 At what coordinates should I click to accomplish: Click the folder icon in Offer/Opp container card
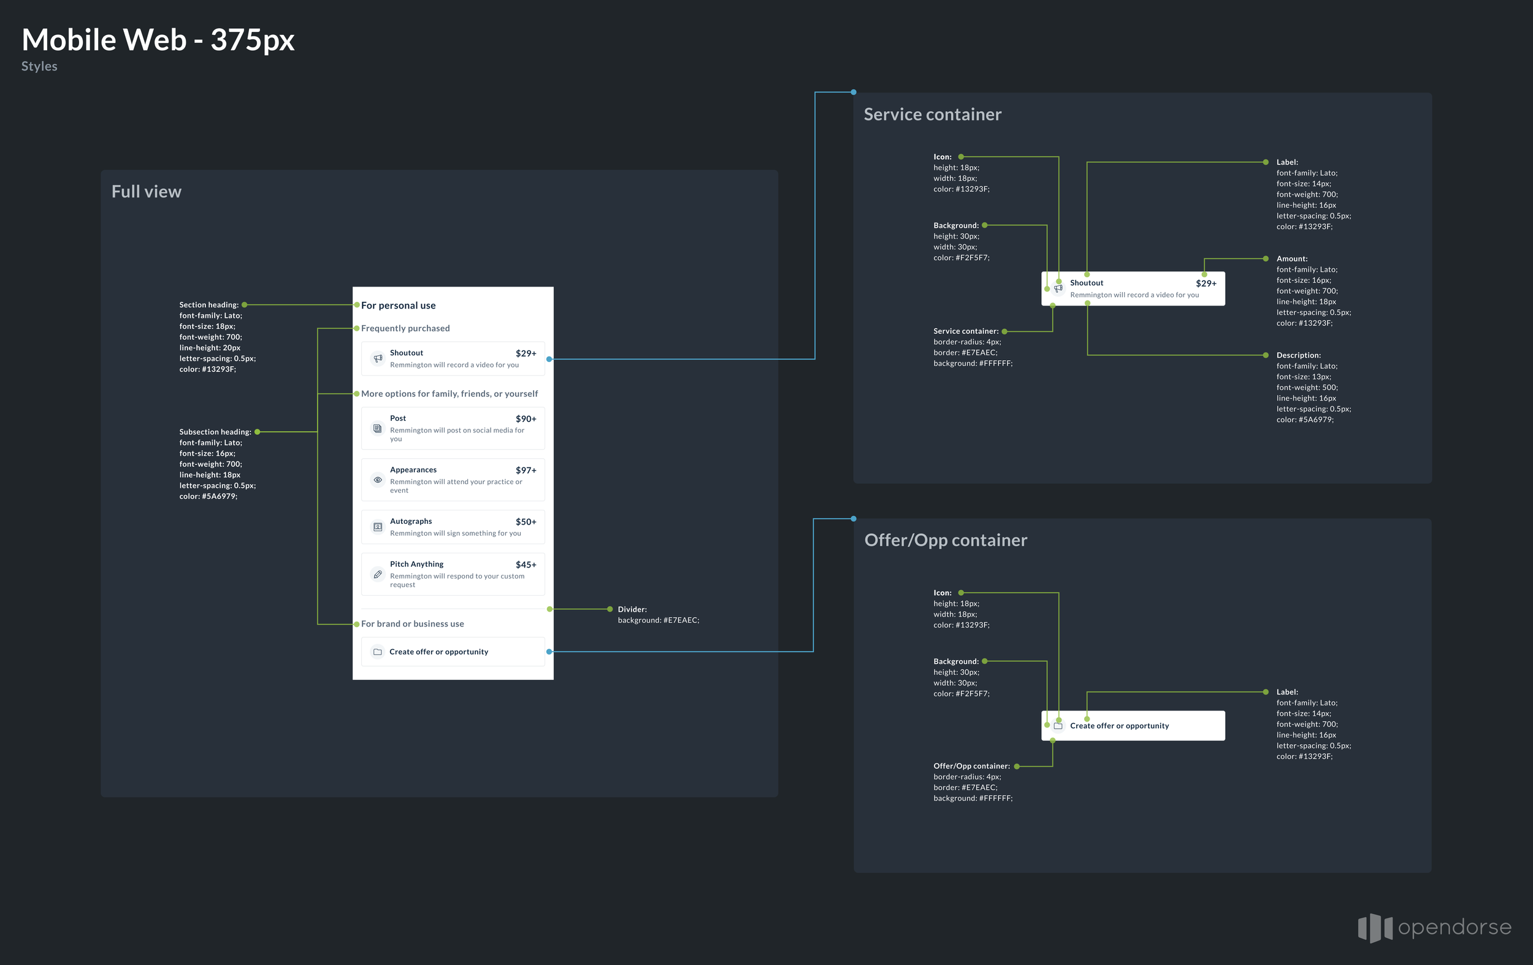pyautogui.click(x=1058, y=726)
